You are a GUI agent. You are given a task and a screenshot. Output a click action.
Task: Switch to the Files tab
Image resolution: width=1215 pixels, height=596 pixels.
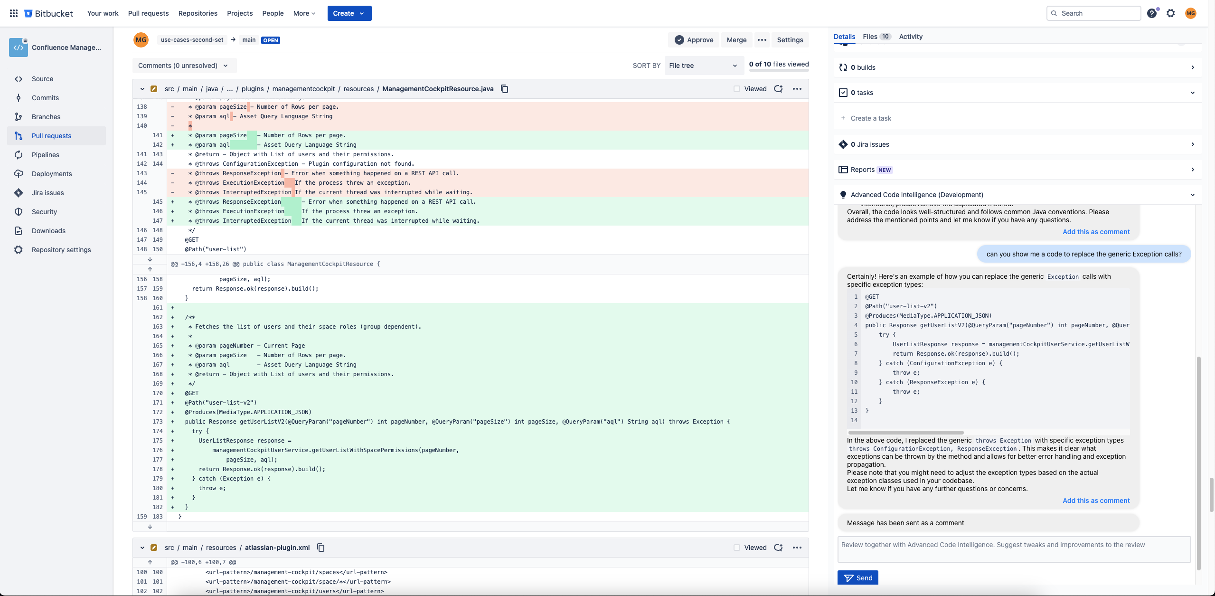876,37
